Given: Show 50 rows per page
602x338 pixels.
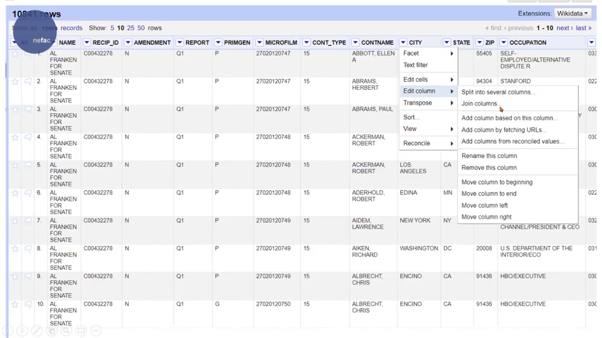Looking at the screenshot, I should pyautogui.click(x=141, y=28).
